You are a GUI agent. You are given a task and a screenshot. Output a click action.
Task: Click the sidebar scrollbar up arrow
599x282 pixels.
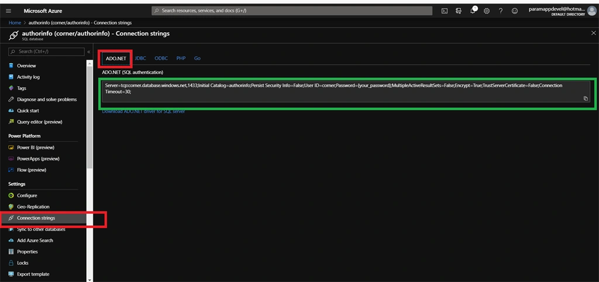tap(89, 63)
